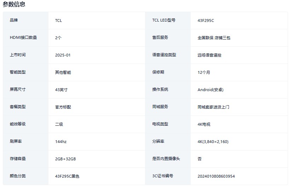Select the 上市时间 value 2025-01
This screenshot has width=293, height=190.
point(63,55)
